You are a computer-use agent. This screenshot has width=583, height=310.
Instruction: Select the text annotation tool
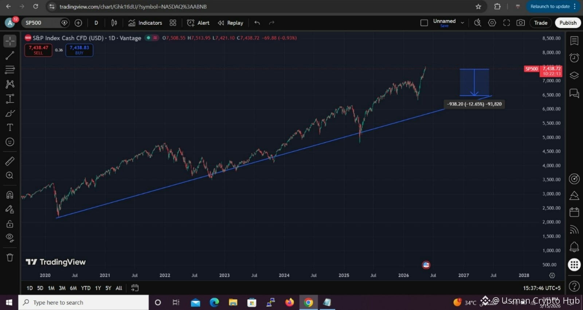tap(10, 127)
